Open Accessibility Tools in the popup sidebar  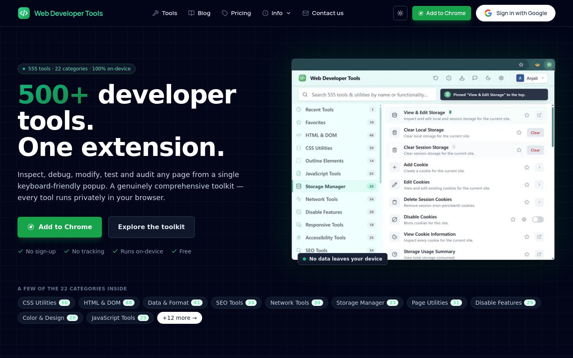(336, 237)
